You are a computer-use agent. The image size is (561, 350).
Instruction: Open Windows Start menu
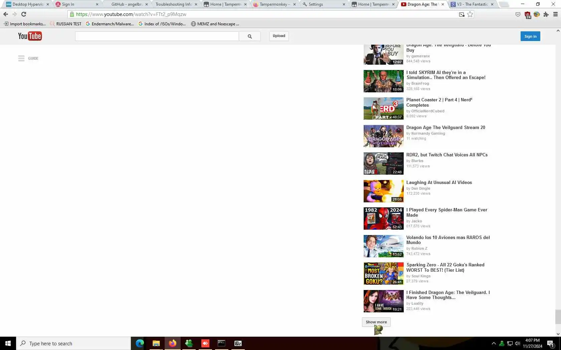click(8, 343)
